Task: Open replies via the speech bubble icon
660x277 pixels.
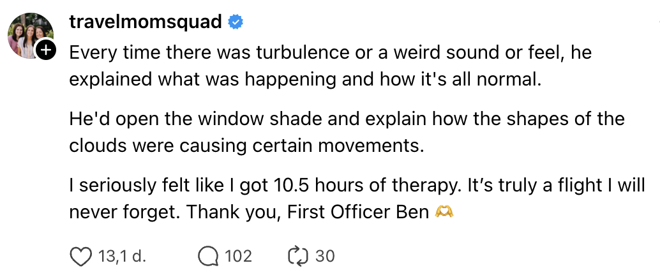Action: click(x=207, y=257)
